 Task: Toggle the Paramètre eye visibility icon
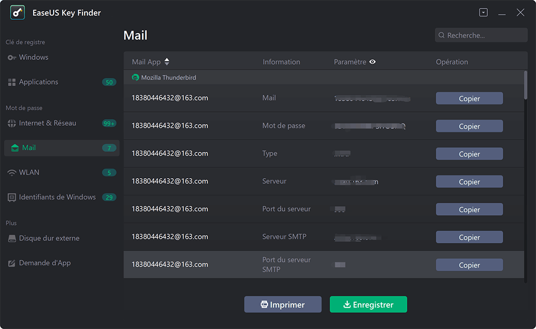[373, 62]
